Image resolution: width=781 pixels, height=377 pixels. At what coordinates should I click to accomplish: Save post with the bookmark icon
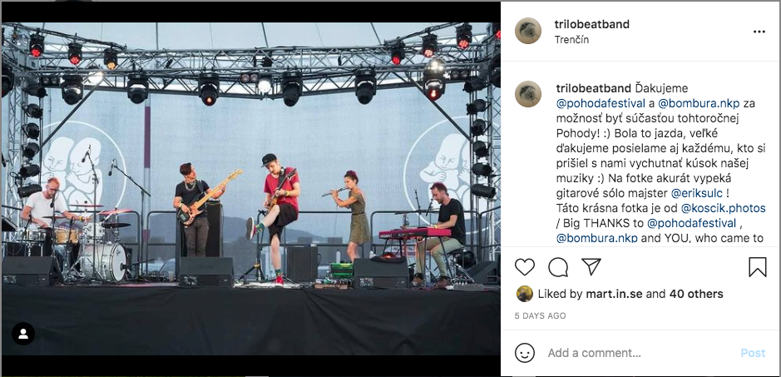tap(757, 267)
